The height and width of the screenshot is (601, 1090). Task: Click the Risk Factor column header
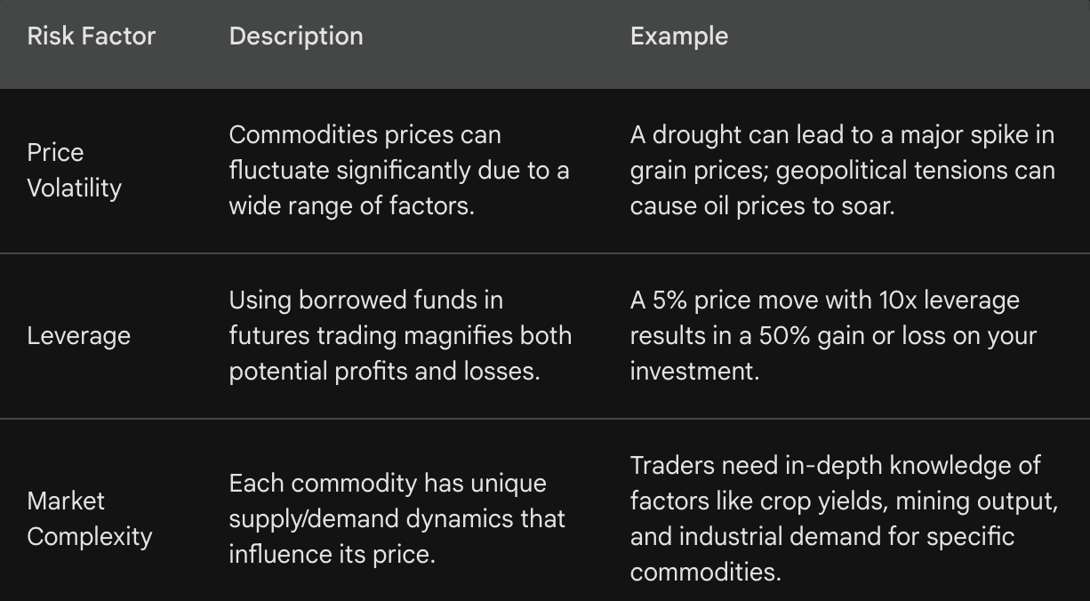click(x=91, y=36)
